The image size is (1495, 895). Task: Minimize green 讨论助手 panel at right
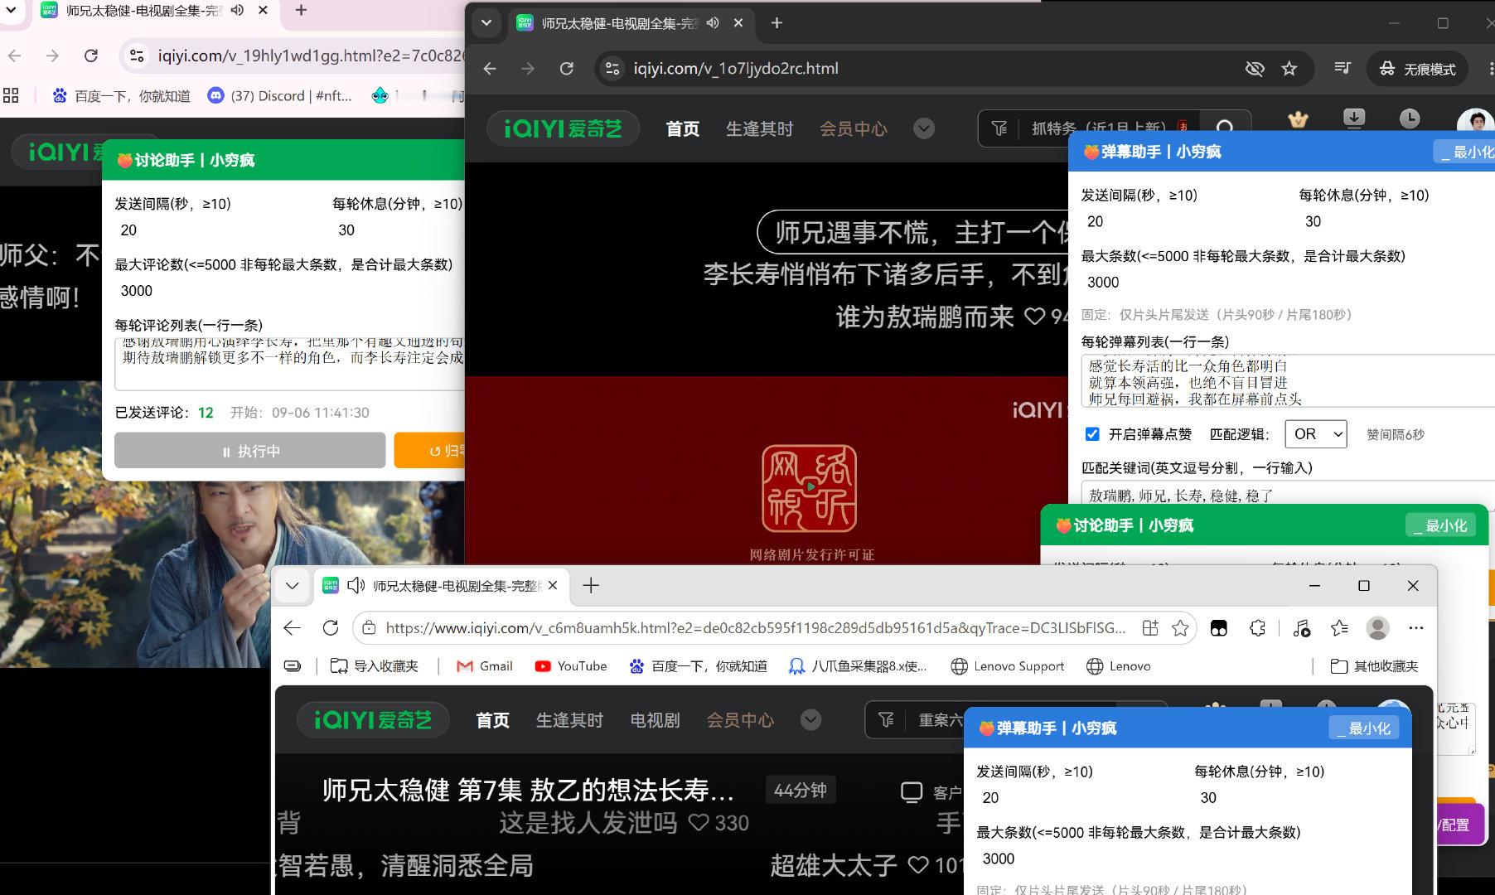point(1440,525)
